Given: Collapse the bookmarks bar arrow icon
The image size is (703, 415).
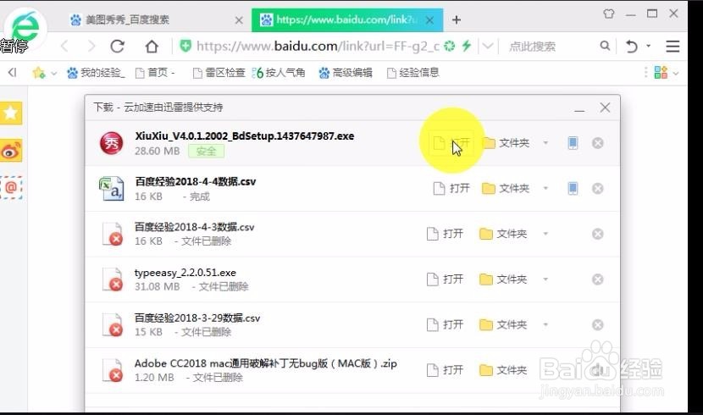Looking at the screenshot, I should coord(12,72).
